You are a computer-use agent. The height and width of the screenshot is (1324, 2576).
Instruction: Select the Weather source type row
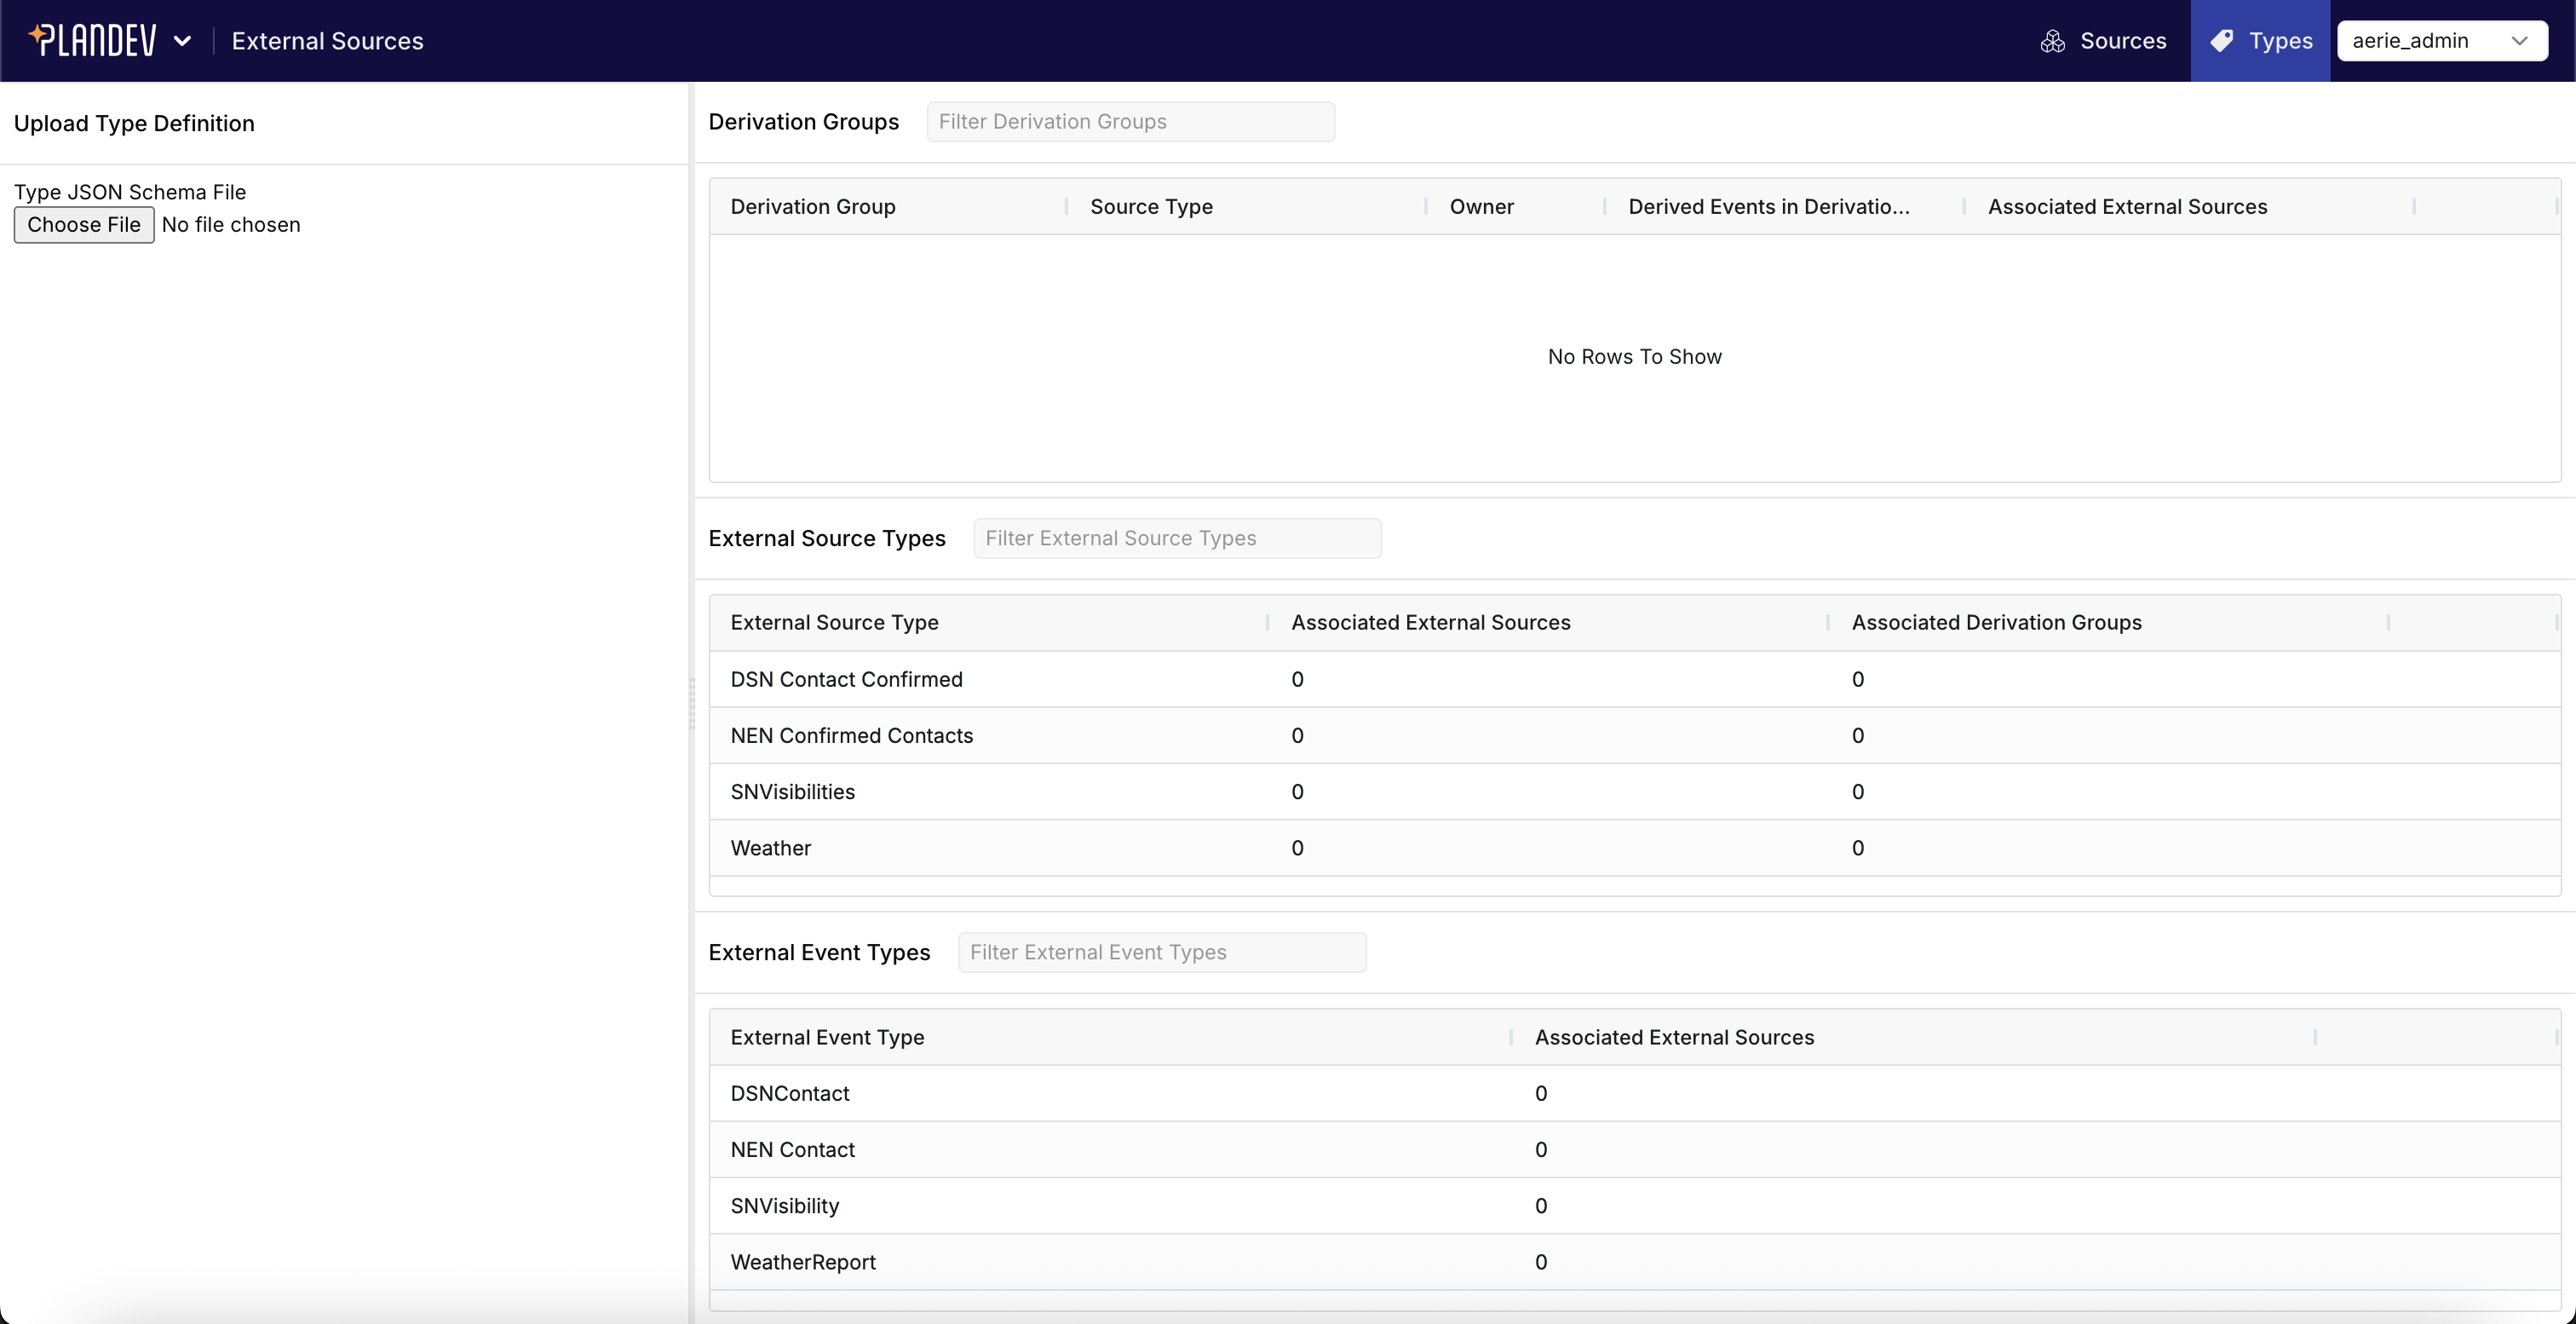pos(770,848)
